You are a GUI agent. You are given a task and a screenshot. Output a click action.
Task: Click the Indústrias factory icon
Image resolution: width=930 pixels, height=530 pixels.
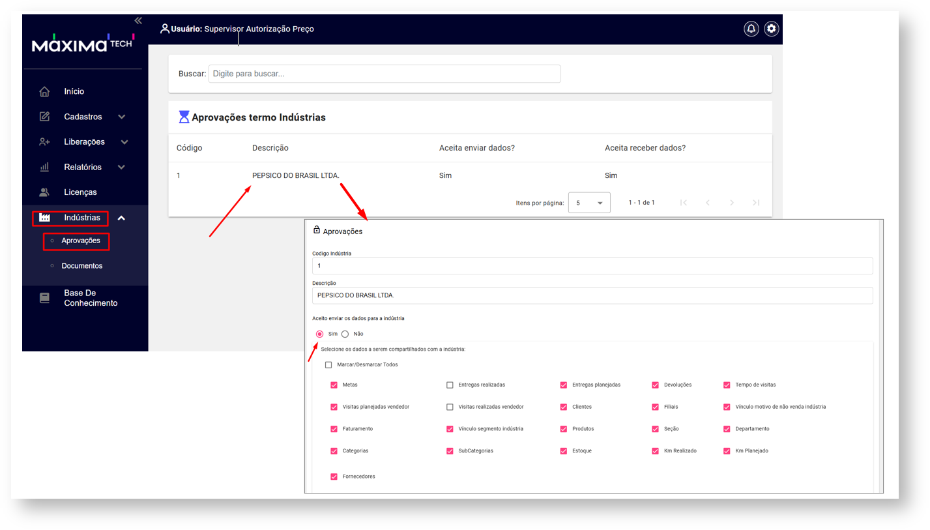pos(44,218)
